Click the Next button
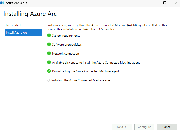Viewport: 180px width, 132px height. 122,127
